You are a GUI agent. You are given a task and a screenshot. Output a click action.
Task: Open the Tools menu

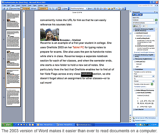click(x=29, y=6)
